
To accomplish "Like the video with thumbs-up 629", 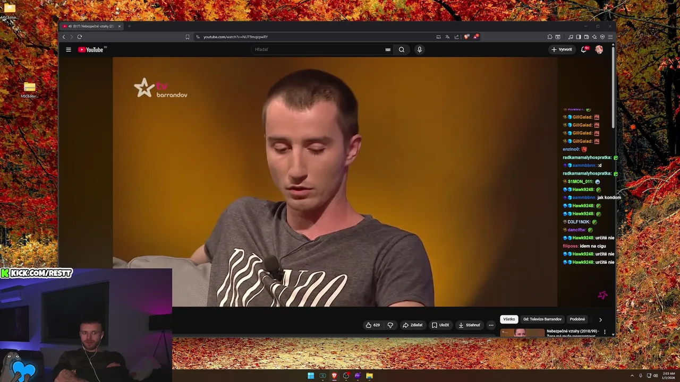I will point(373,325).
